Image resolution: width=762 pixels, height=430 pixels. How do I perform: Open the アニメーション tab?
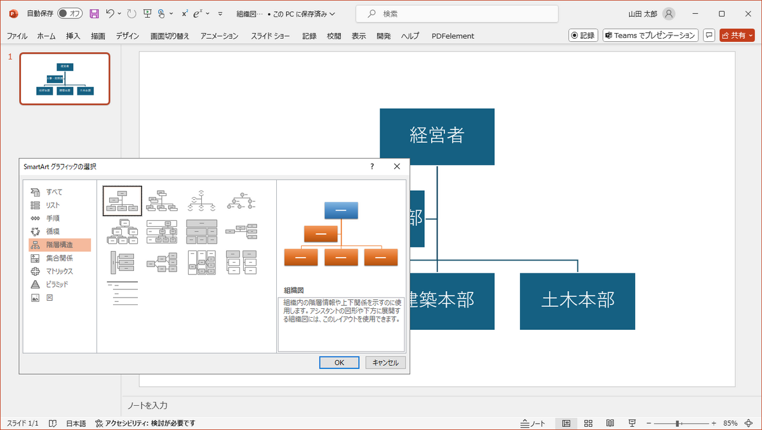[x=220, y=36]
